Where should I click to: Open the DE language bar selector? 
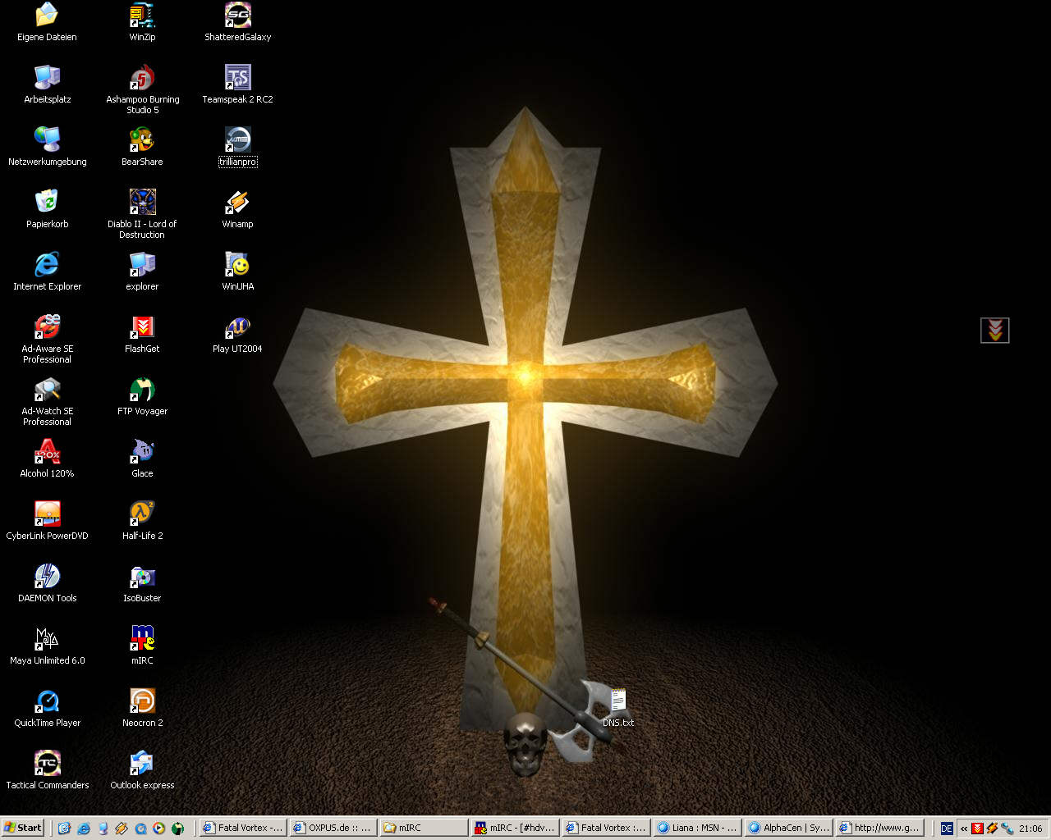[x=947, y=829]
